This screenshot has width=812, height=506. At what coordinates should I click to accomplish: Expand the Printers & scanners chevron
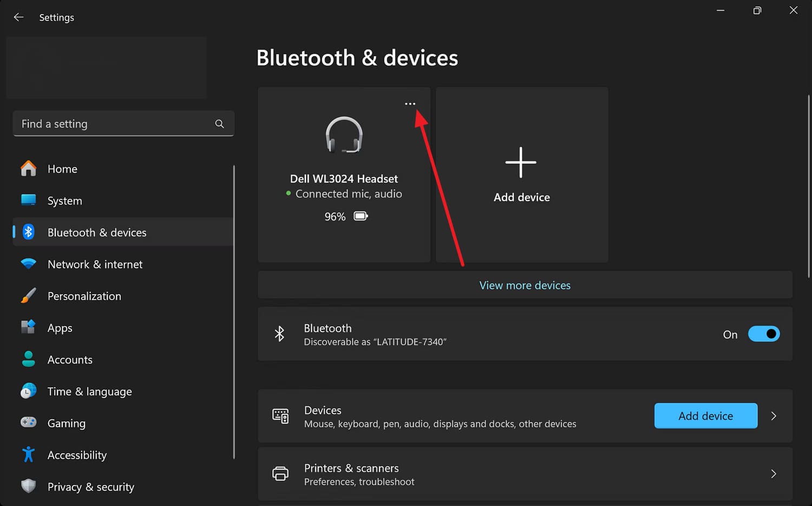click(x=774, y=474)
